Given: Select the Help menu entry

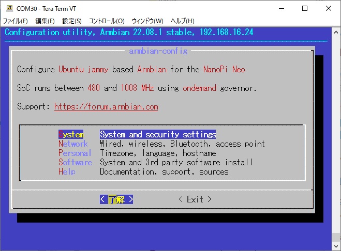Looking at the screenshot, I should pyautogui.click(x=67, y=172).
